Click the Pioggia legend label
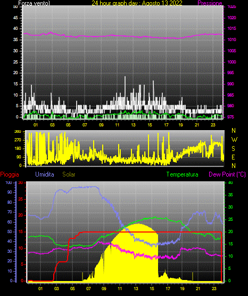248x296 pixels. (10, 174)
